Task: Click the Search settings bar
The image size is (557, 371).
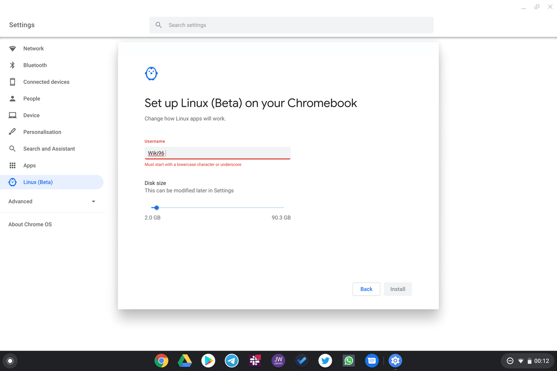Action: coord(291,25)
